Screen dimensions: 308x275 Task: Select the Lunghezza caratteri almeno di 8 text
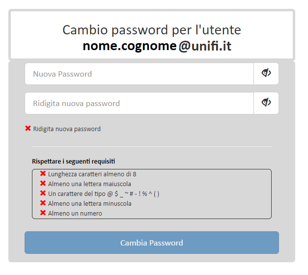[92, 174]
